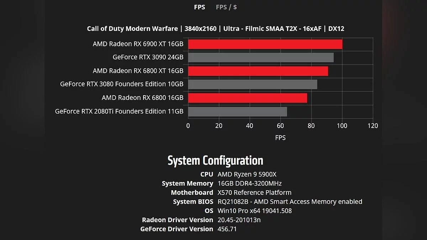Click the label AMD Radeon RX 6800 16GB
Screen dimensions: 427x240
click(x=142, y=98)
